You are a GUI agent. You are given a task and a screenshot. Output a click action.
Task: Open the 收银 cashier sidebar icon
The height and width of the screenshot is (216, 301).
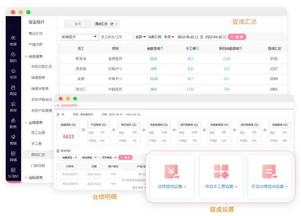click(13, 41)
